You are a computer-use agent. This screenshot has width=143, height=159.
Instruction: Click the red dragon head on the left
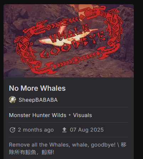[x=36, y=28]
